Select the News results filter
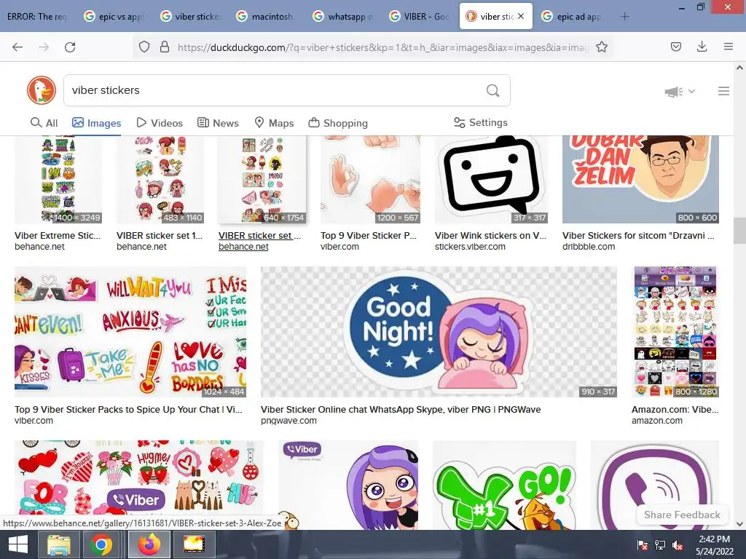 point(218,123)
